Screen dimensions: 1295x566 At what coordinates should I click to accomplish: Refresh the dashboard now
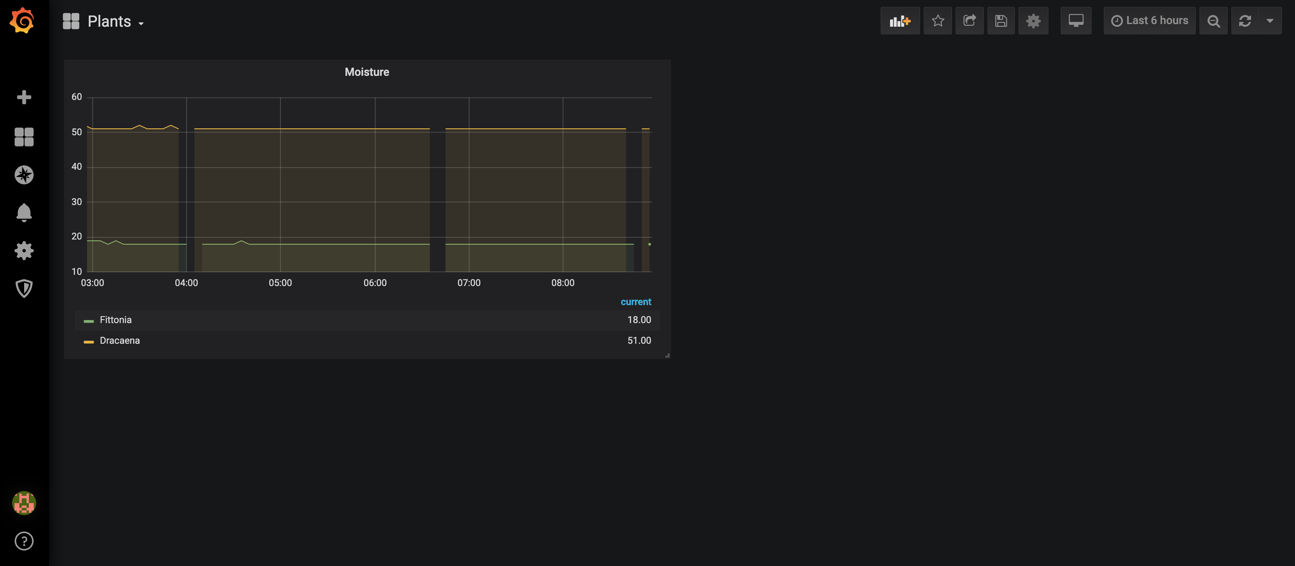pyautogui.click(x=1245, y=21)
